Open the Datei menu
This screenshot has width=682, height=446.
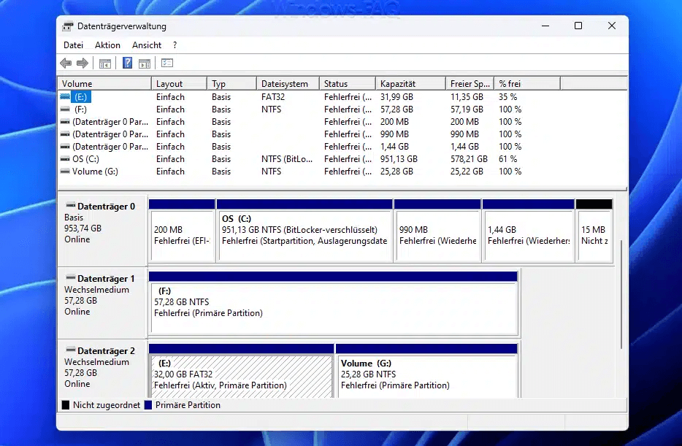(74, 45)
